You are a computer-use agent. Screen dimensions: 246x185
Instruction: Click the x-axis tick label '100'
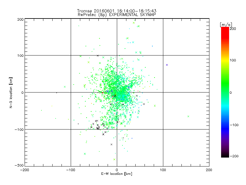click(x=163, y=170)
